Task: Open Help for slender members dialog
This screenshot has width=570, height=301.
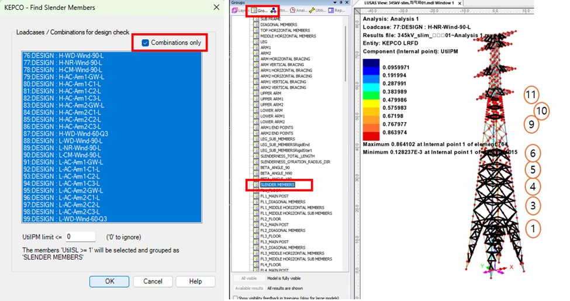Action: pos(195,281)
